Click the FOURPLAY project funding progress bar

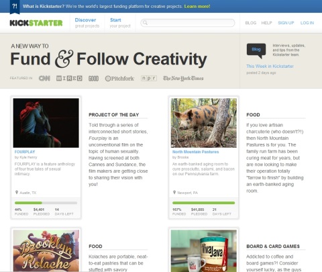click(x=46, y=203)
